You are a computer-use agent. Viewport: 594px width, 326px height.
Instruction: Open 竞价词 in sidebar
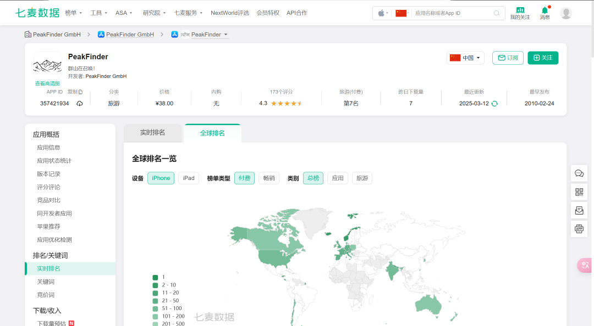click(46, 295)
